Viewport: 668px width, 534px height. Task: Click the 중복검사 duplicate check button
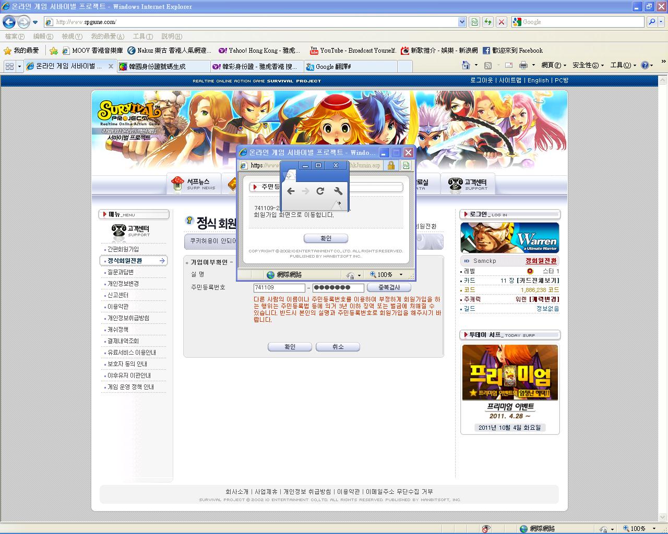(x=389, y=287)
